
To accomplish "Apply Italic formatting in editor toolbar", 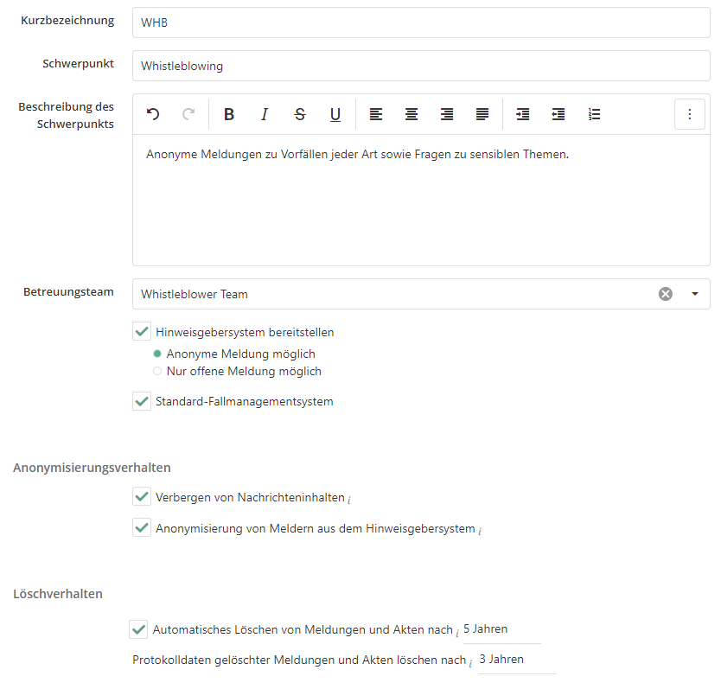I will [265, 114].
